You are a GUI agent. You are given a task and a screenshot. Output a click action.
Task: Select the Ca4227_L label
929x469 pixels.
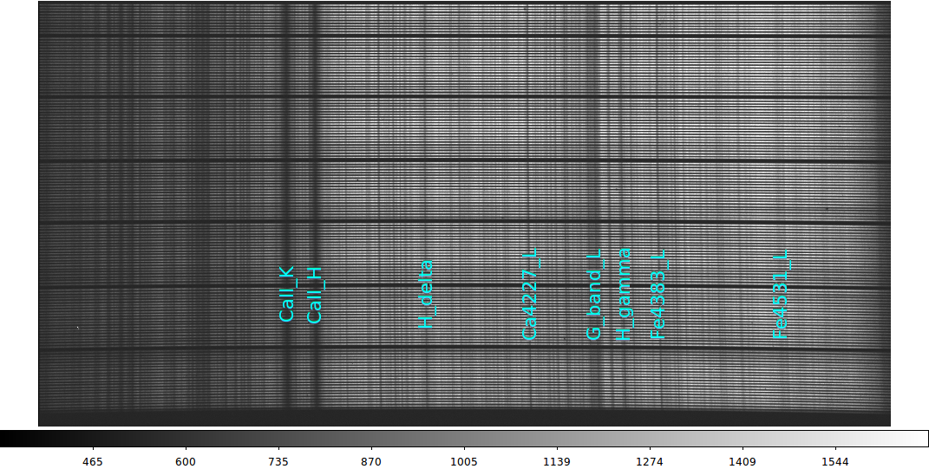click(530, 294)
